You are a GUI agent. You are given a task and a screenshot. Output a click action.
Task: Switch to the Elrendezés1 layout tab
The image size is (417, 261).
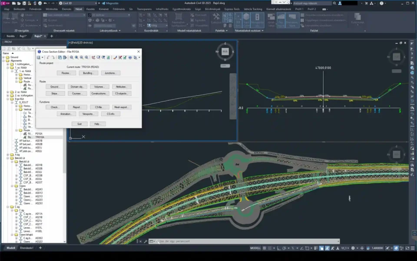click(x=27, y=248)
